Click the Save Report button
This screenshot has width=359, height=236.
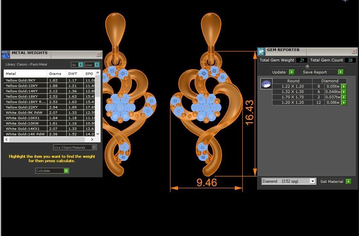pos(323,72)
